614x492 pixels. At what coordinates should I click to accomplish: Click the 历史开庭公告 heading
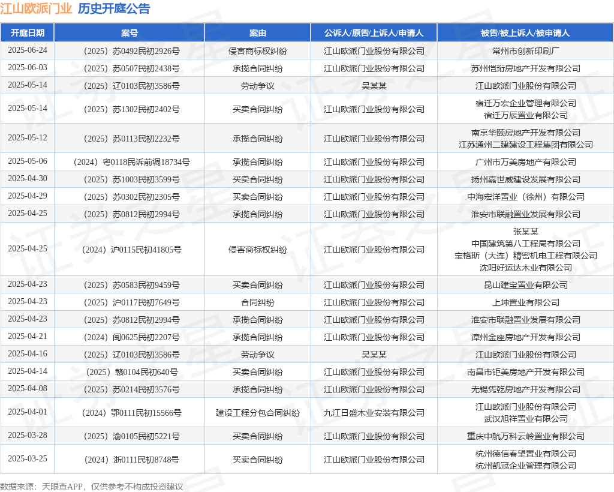114,8
